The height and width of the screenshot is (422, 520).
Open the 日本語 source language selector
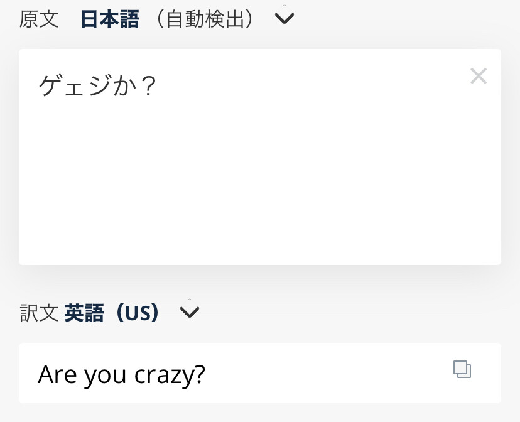pos(110,19)
